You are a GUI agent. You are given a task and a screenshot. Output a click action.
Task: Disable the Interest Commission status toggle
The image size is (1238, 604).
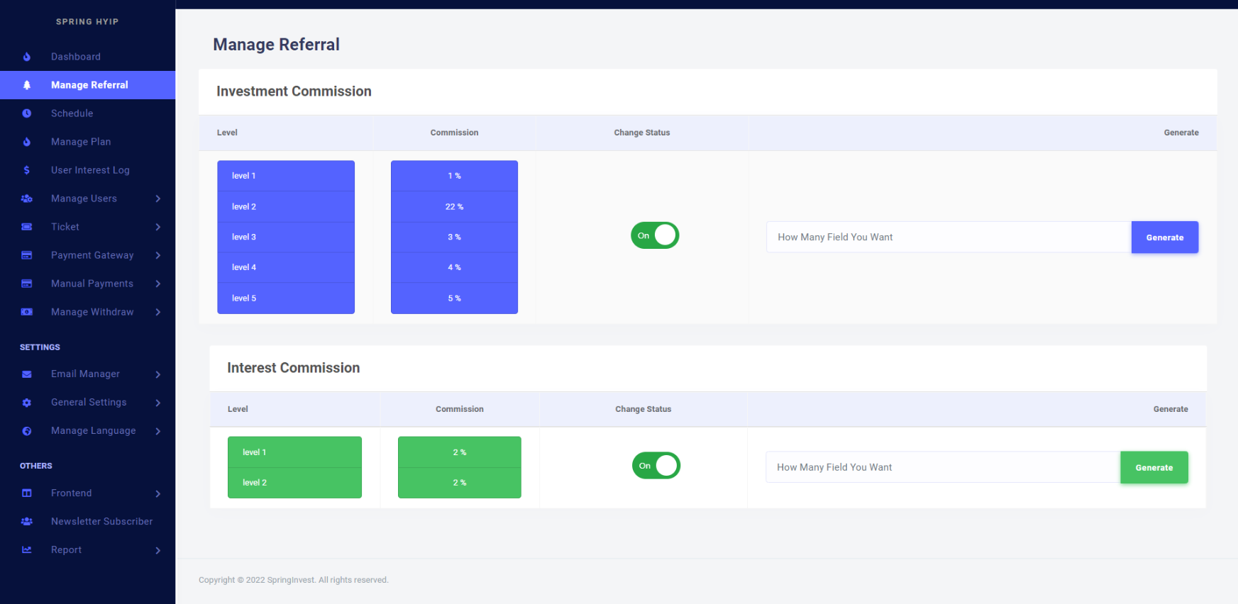[656, 466]
